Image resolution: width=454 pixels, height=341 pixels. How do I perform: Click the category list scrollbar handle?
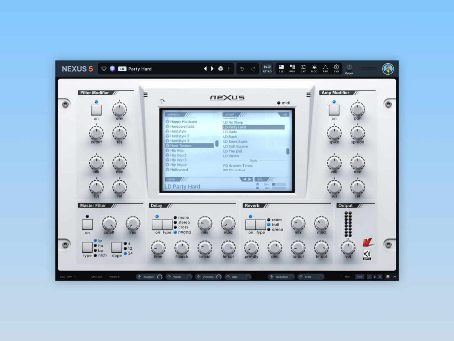pyautogui.click(x=217, y=144)
